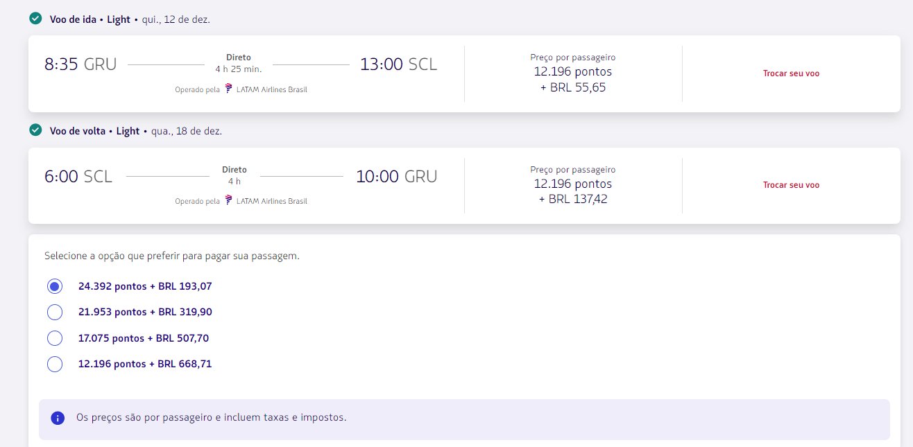Click the green checkmark beside Voo de volta
This screenshot has width=913, height=447.
click(35, 130)
